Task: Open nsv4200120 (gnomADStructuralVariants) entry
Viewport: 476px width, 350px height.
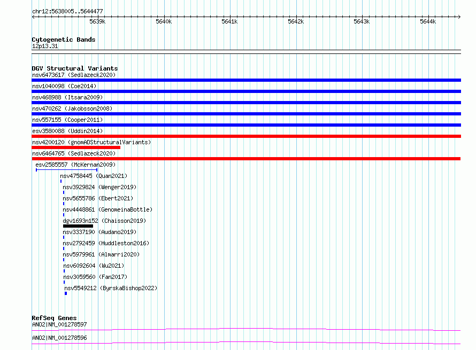Action: pyautogui.click(x=91, y=142)
